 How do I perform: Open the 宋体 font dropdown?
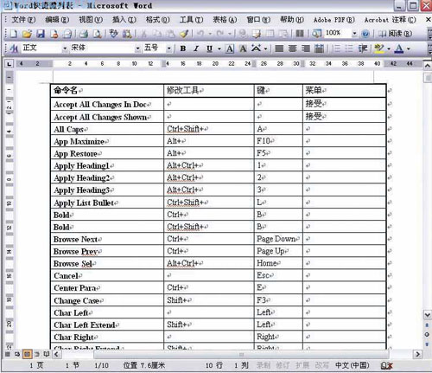pos(138,48)
